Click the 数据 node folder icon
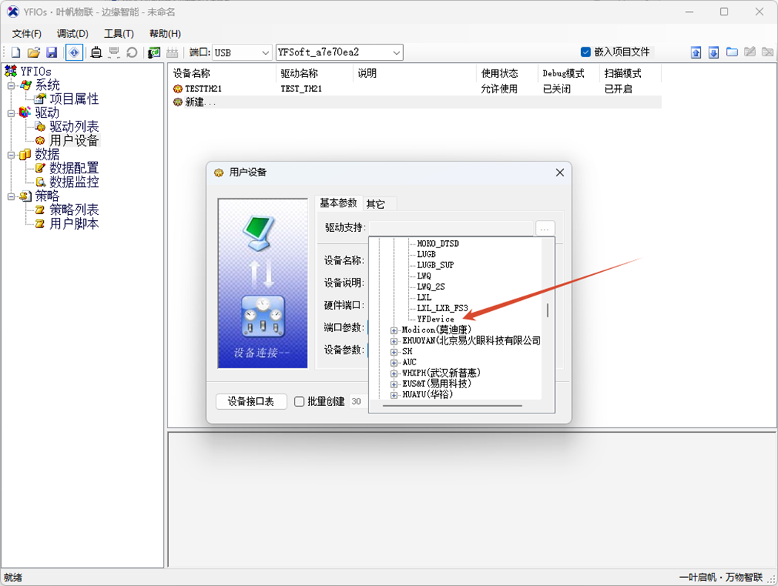The image size is (778, 586). tap(24, 155)
